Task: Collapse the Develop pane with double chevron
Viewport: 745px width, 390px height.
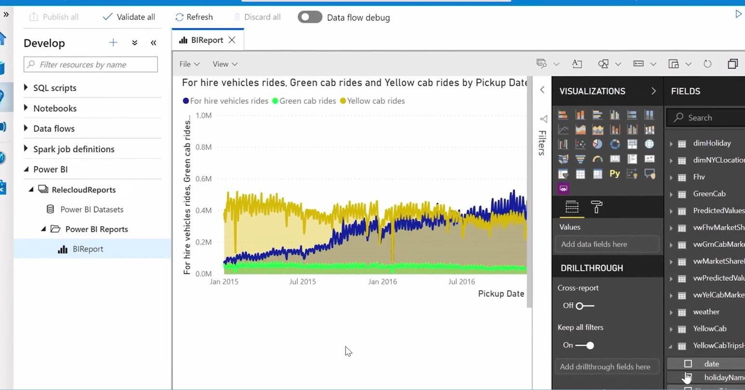Action: [x=153, y=43]
